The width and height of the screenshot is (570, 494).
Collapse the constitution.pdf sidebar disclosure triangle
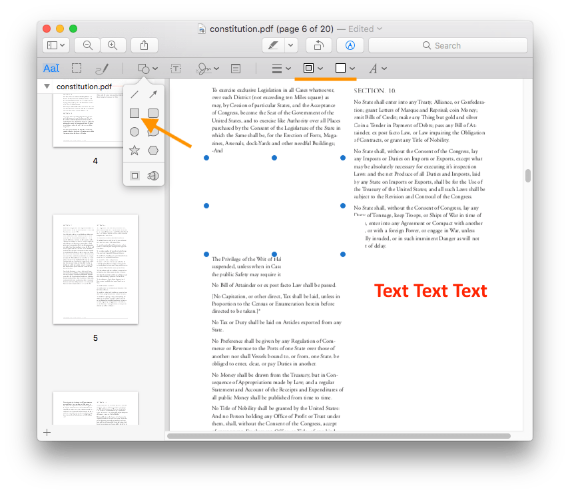(x=47, y=86)
